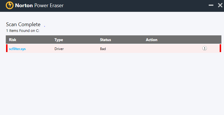
Task: Select the Bad status cell
Action: 103,49
